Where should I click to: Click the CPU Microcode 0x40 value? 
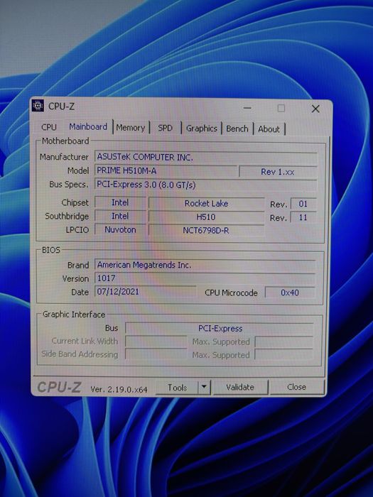(x=290, y=293)
